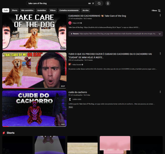Screen dimensions: 165x154
Task: Click verified badge next to Felps LIVE
Action: (81, 23)
